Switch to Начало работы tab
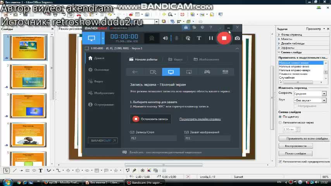331x186 pixels. click(x=143, y=60)
